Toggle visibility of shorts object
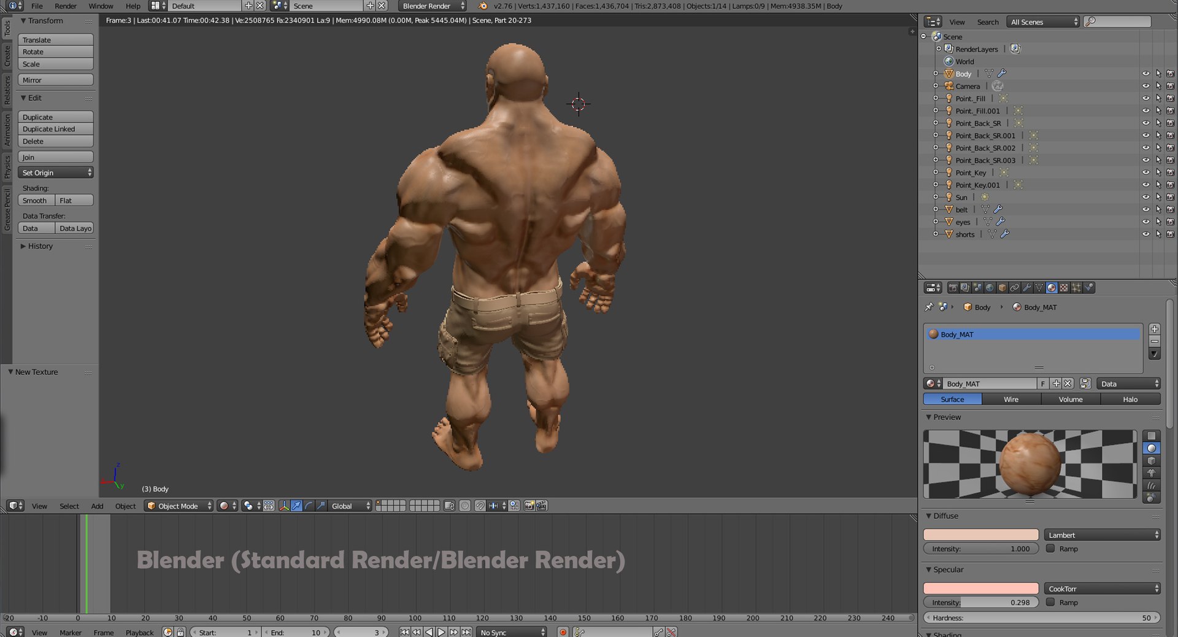This screenshot has height=637, width=1178. point(1145,234)
